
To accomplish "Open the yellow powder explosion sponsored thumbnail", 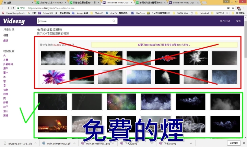I will pyautogui.click(x=110, y=58).
